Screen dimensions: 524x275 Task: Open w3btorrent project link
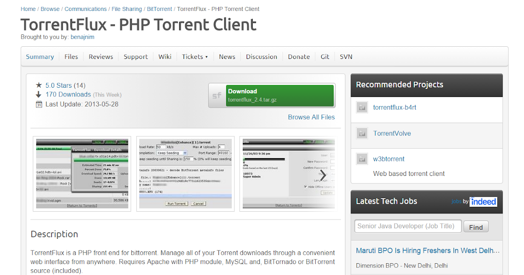click(x=389, y=159)
